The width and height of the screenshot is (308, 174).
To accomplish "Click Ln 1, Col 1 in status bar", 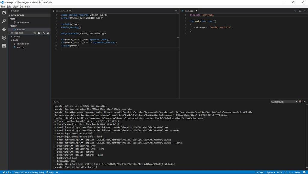I will (x=260, y=172).
